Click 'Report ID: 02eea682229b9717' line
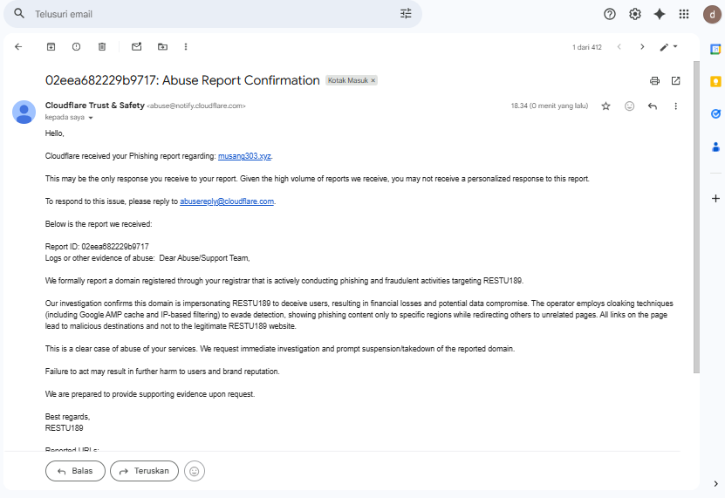Screen dimensions: 725x498 97,247
